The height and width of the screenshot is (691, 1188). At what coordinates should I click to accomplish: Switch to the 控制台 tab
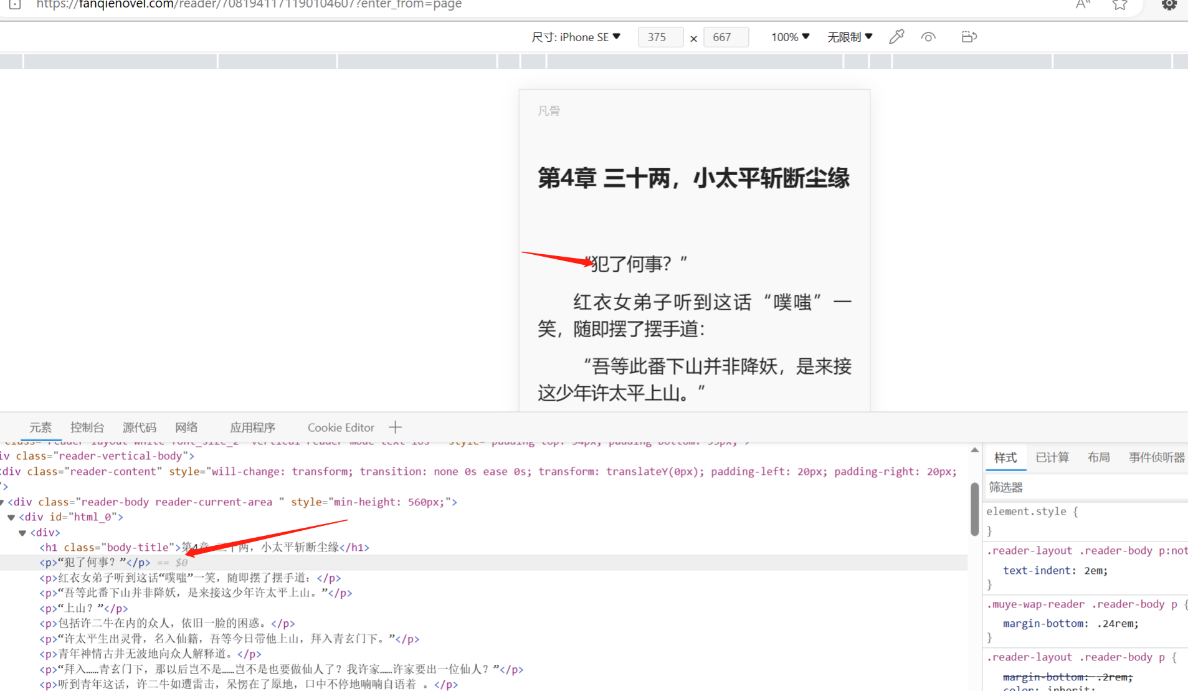(x=87, y=427)
